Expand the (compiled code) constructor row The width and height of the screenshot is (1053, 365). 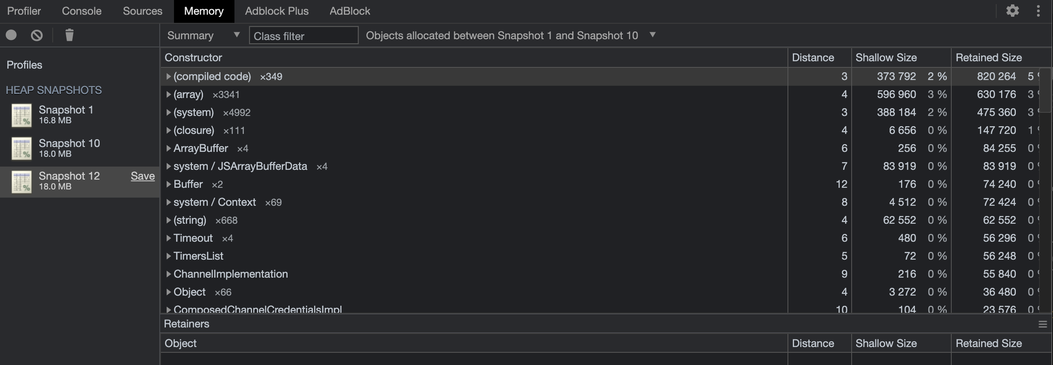pyautogui.click(x=168, y=76)
